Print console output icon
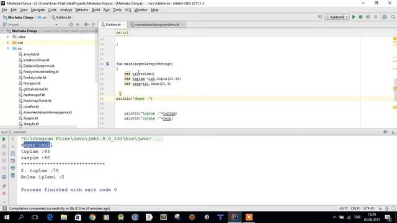Viewport: 397px width, 223px height. 13,168
